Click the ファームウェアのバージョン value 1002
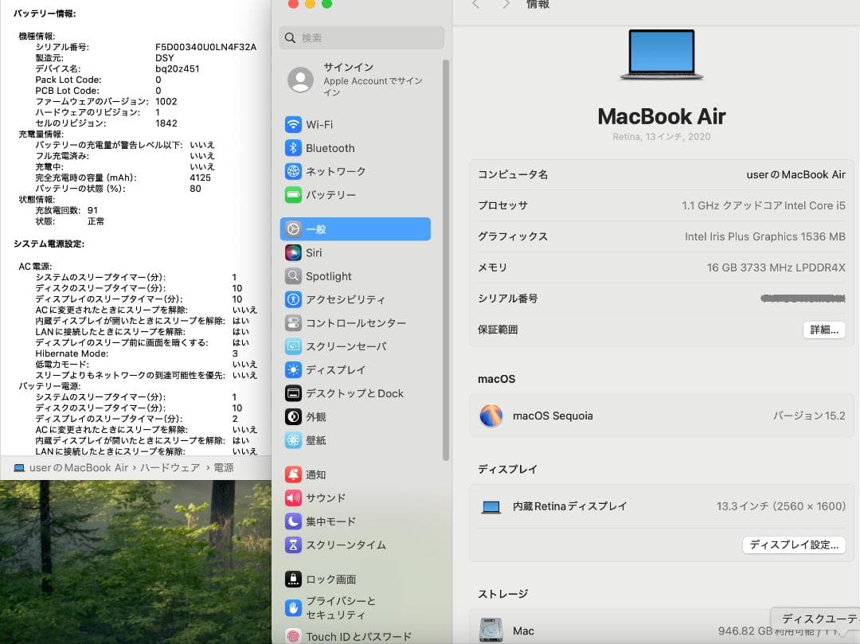This screenshot has height=644, width=860. click(166, 101)
